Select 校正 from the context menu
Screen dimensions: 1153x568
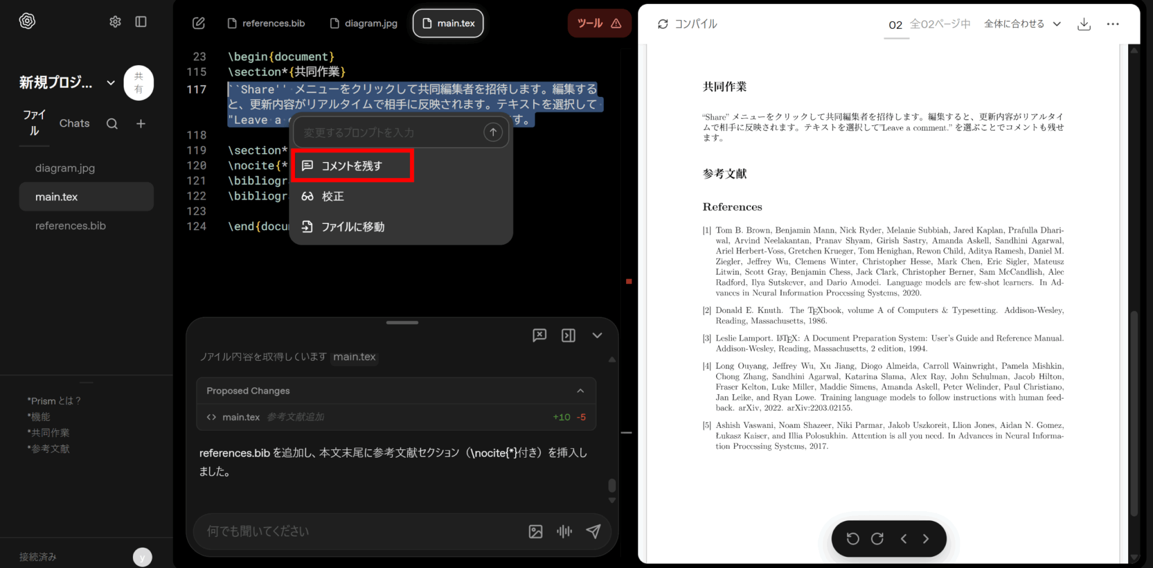tap(332, 196)
